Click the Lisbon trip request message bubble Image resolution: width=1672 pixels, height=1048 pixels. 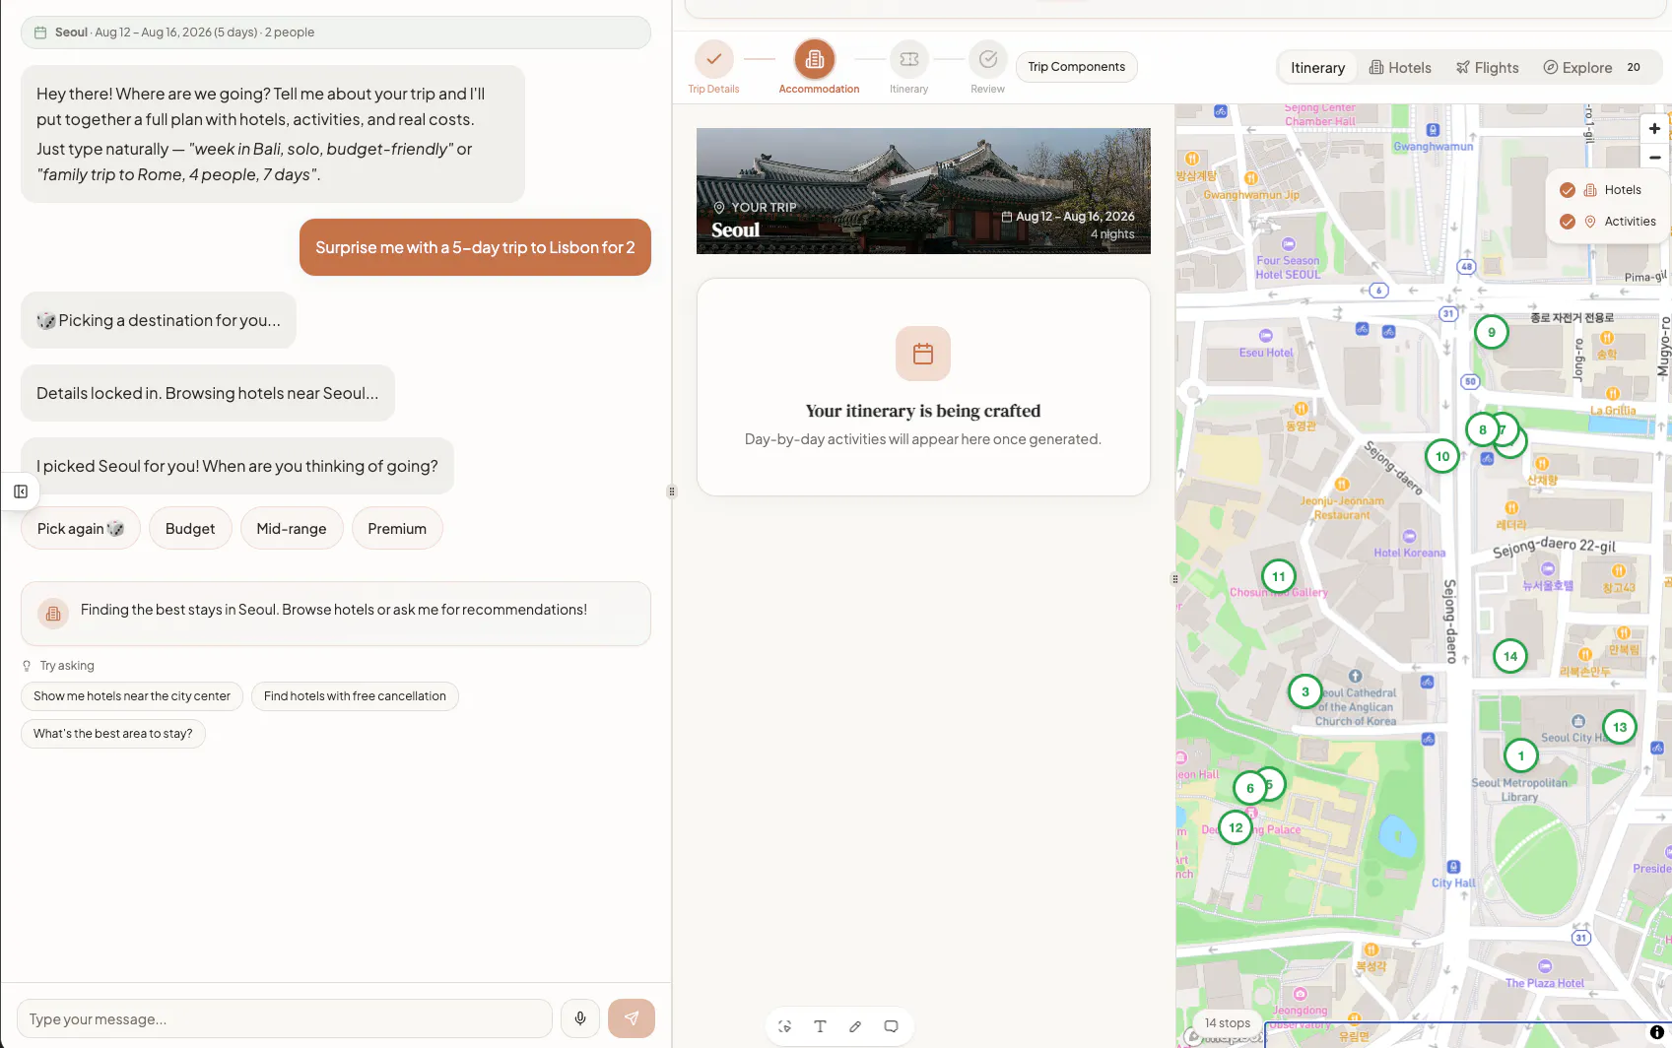point(475,247)
